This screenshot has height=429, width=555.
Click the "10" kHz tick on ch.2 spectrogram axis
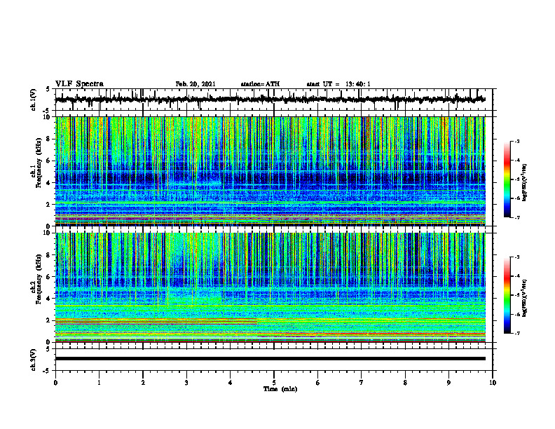click(48, 233)
